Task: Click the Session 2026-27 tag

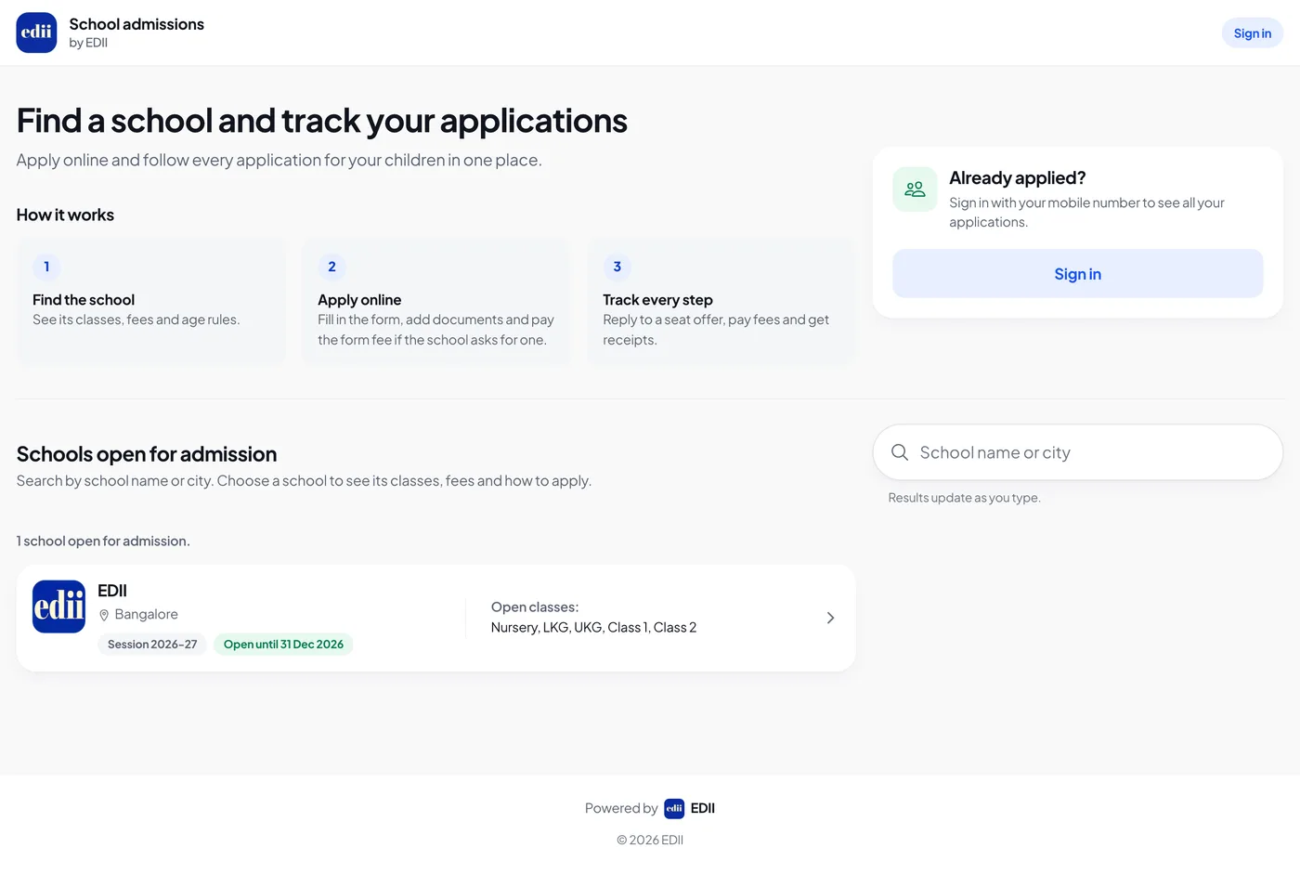Action: tap(152, 645)
